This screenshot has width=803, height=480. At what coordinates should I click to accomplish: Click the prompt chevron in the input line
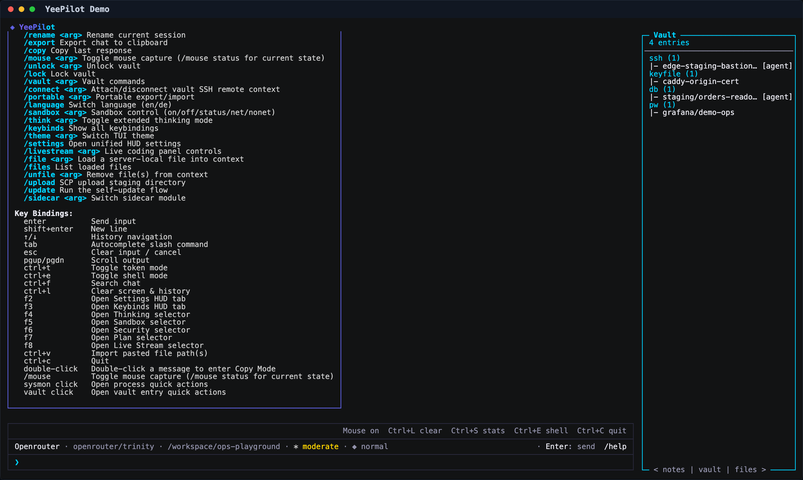click(x=17, y=462)
